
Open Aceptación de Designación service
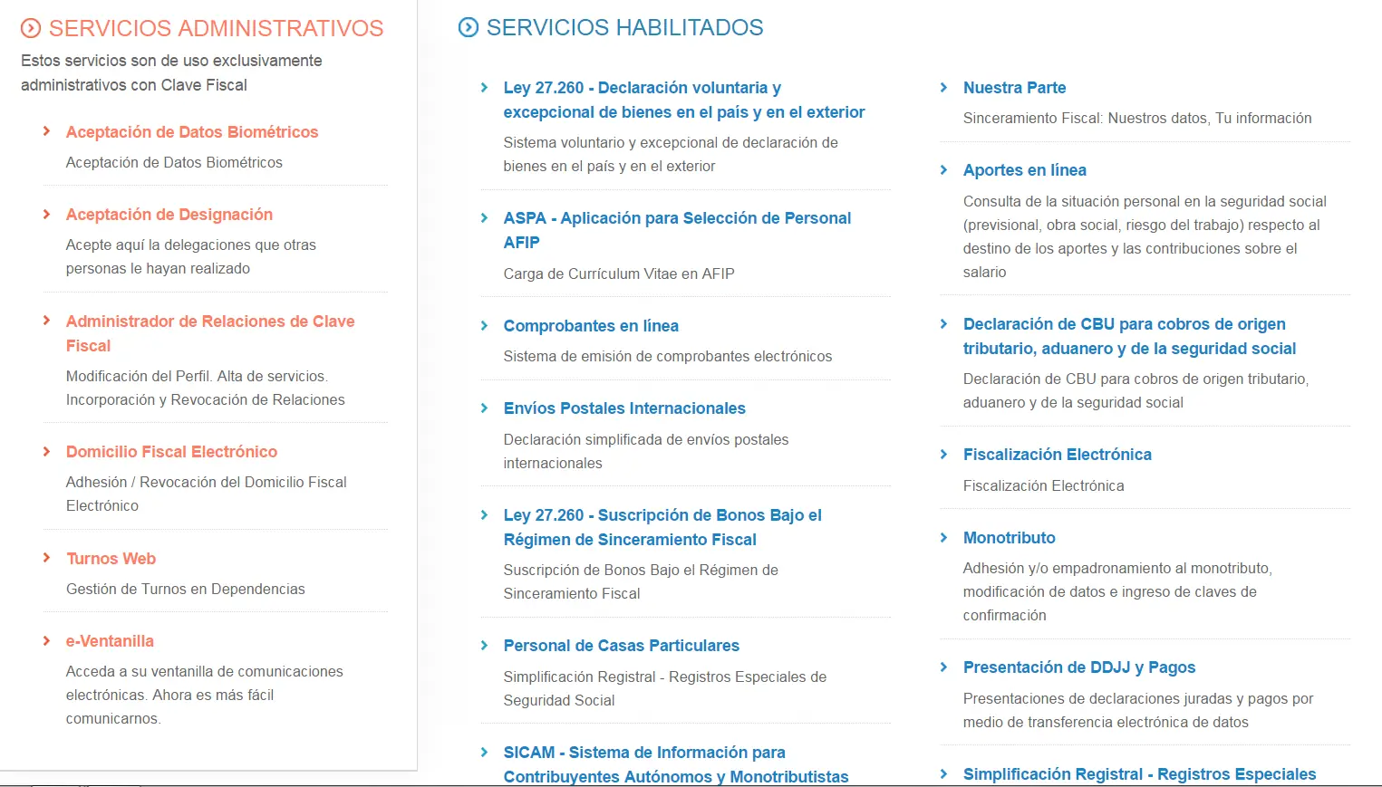[169, 215]
